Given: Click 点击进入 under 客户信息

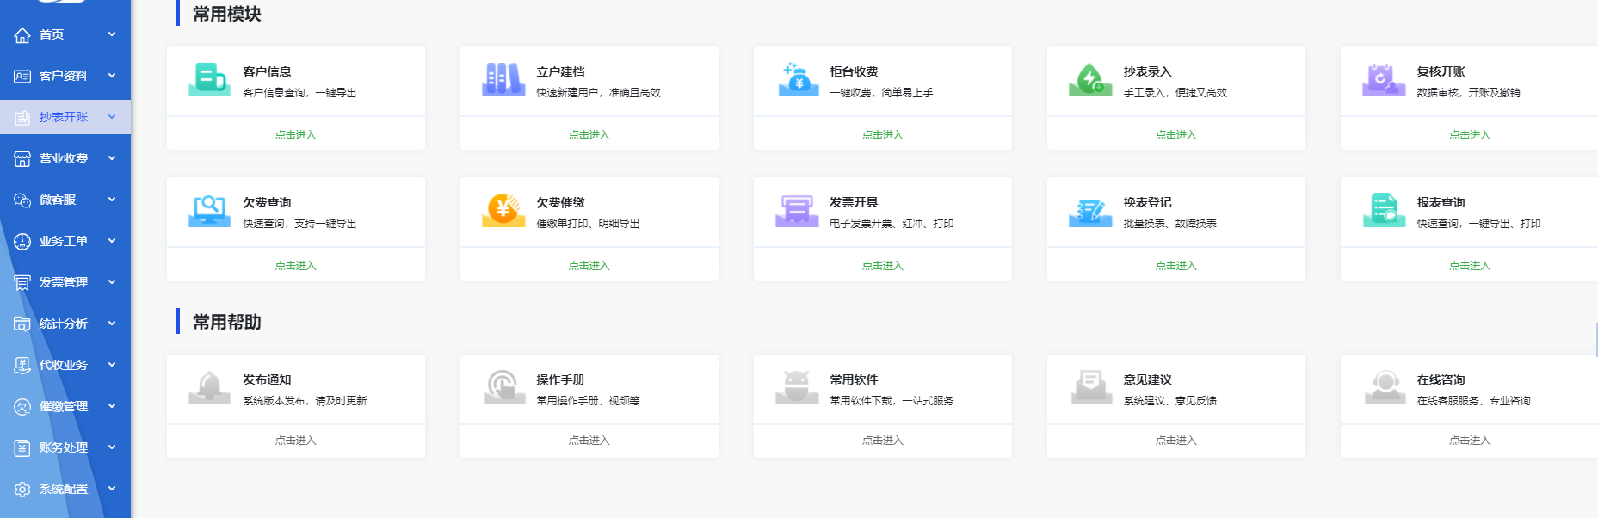Looking at the screenshot, I should [x=296, y=135].
